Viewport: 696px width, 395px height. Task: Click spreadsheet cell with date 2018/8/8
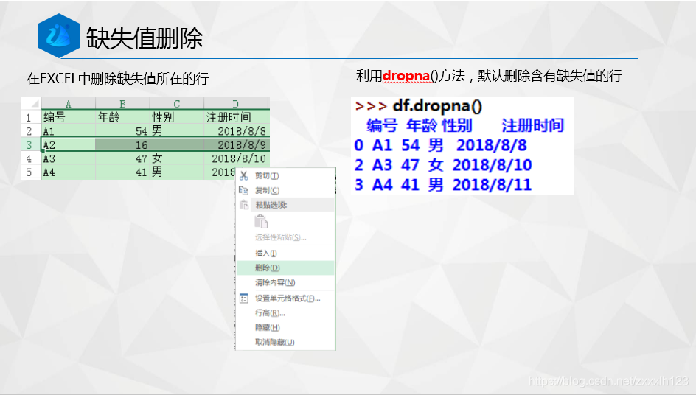pyautogui.click(x=236, y=131)
